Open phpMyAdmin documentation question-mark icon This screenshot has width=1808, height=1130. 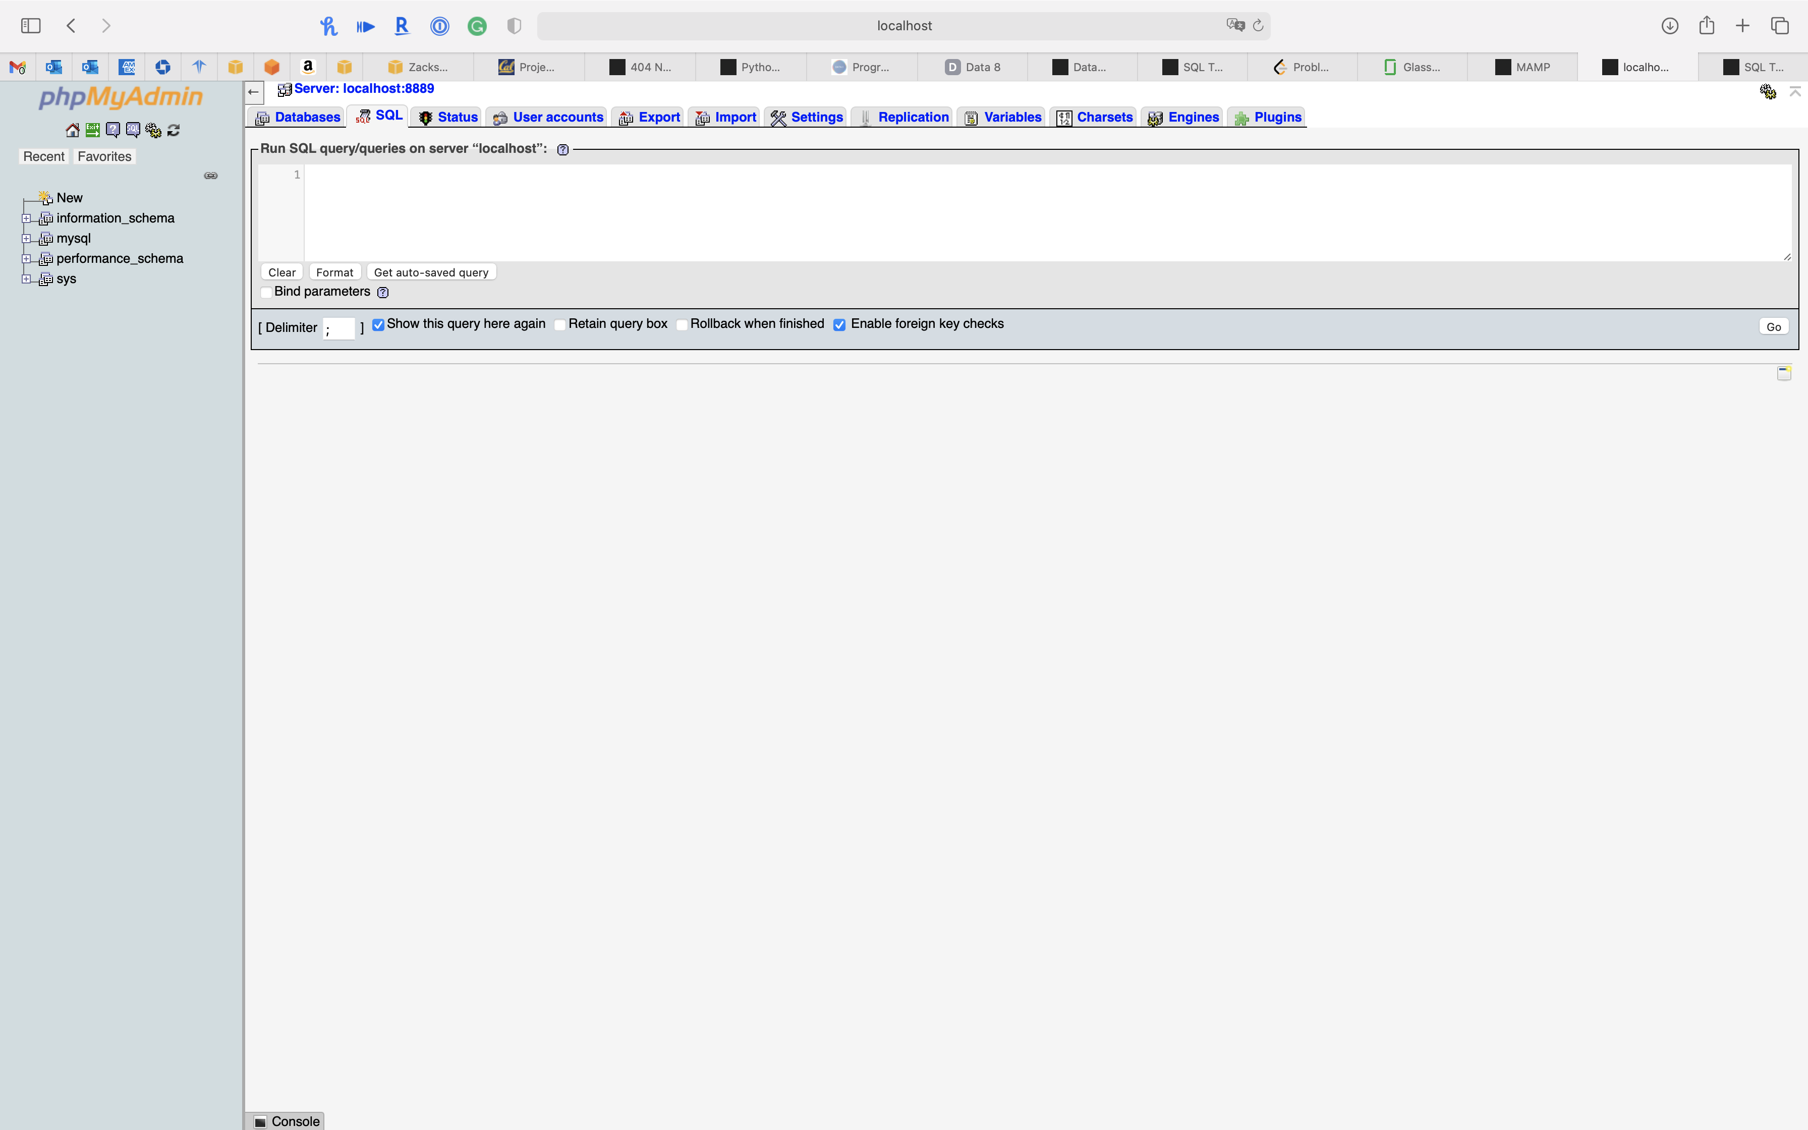tap(113, 130)
